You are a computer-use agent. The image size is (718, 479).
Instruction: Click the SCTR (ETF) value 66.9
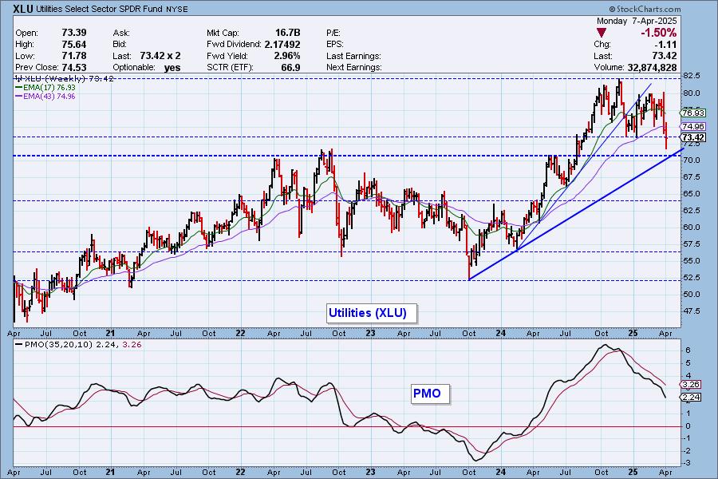[290, 67]
